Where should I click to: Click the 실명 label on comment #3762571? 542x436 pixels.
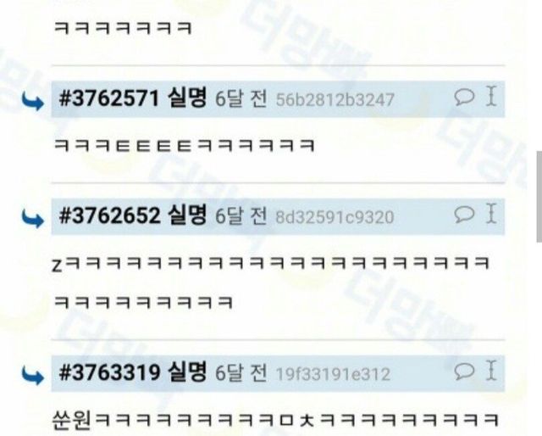tap(187, 98)
